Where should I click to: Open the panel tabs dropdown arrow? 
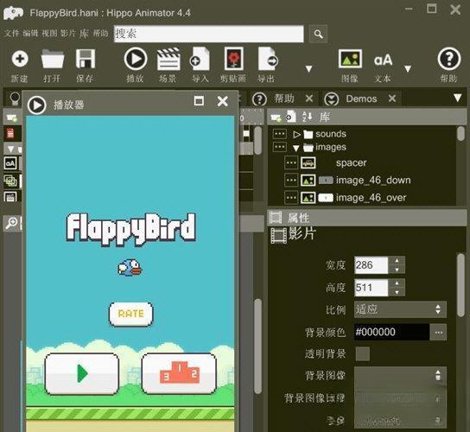457,98
